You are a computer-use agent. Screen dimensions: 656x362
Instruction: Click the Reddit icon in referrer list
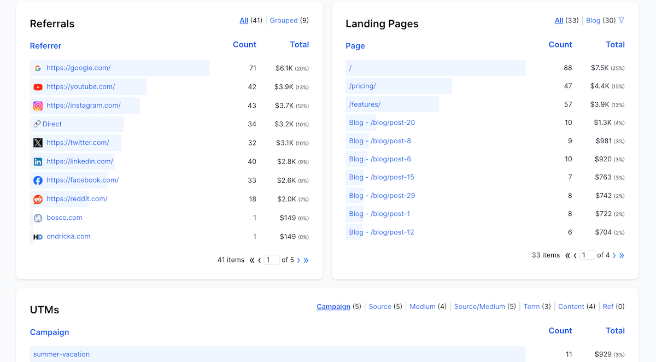[38, 200]
